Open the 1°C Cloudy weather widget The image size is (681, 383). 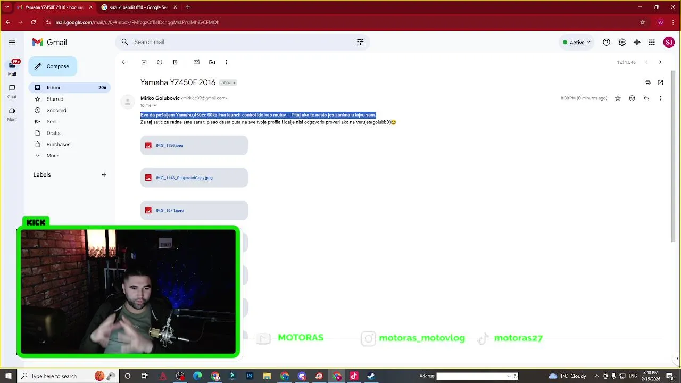click(x=567, y=376)
